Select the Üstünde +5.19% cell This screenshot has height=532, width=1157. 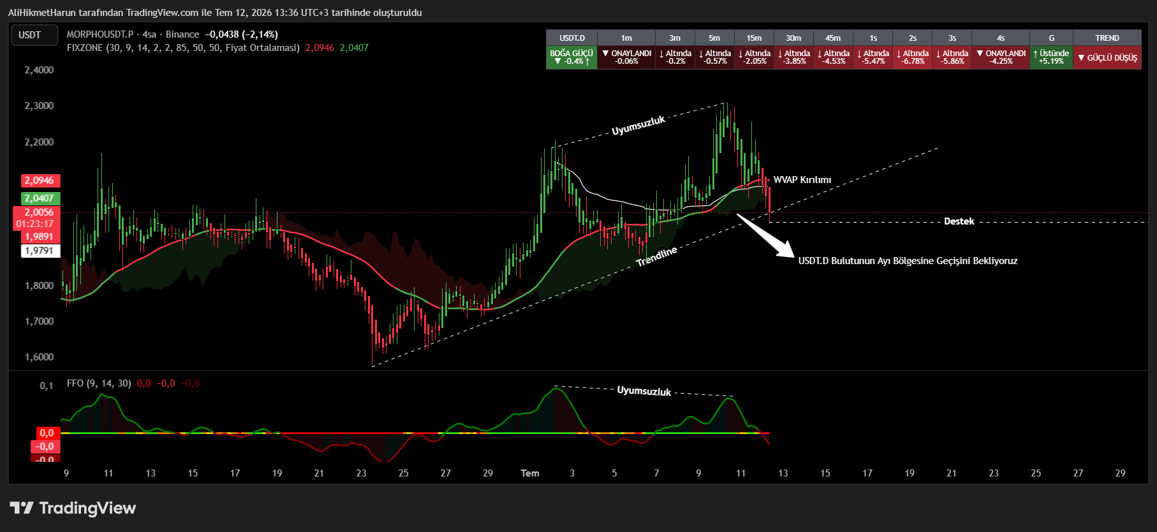[1051, 57]
